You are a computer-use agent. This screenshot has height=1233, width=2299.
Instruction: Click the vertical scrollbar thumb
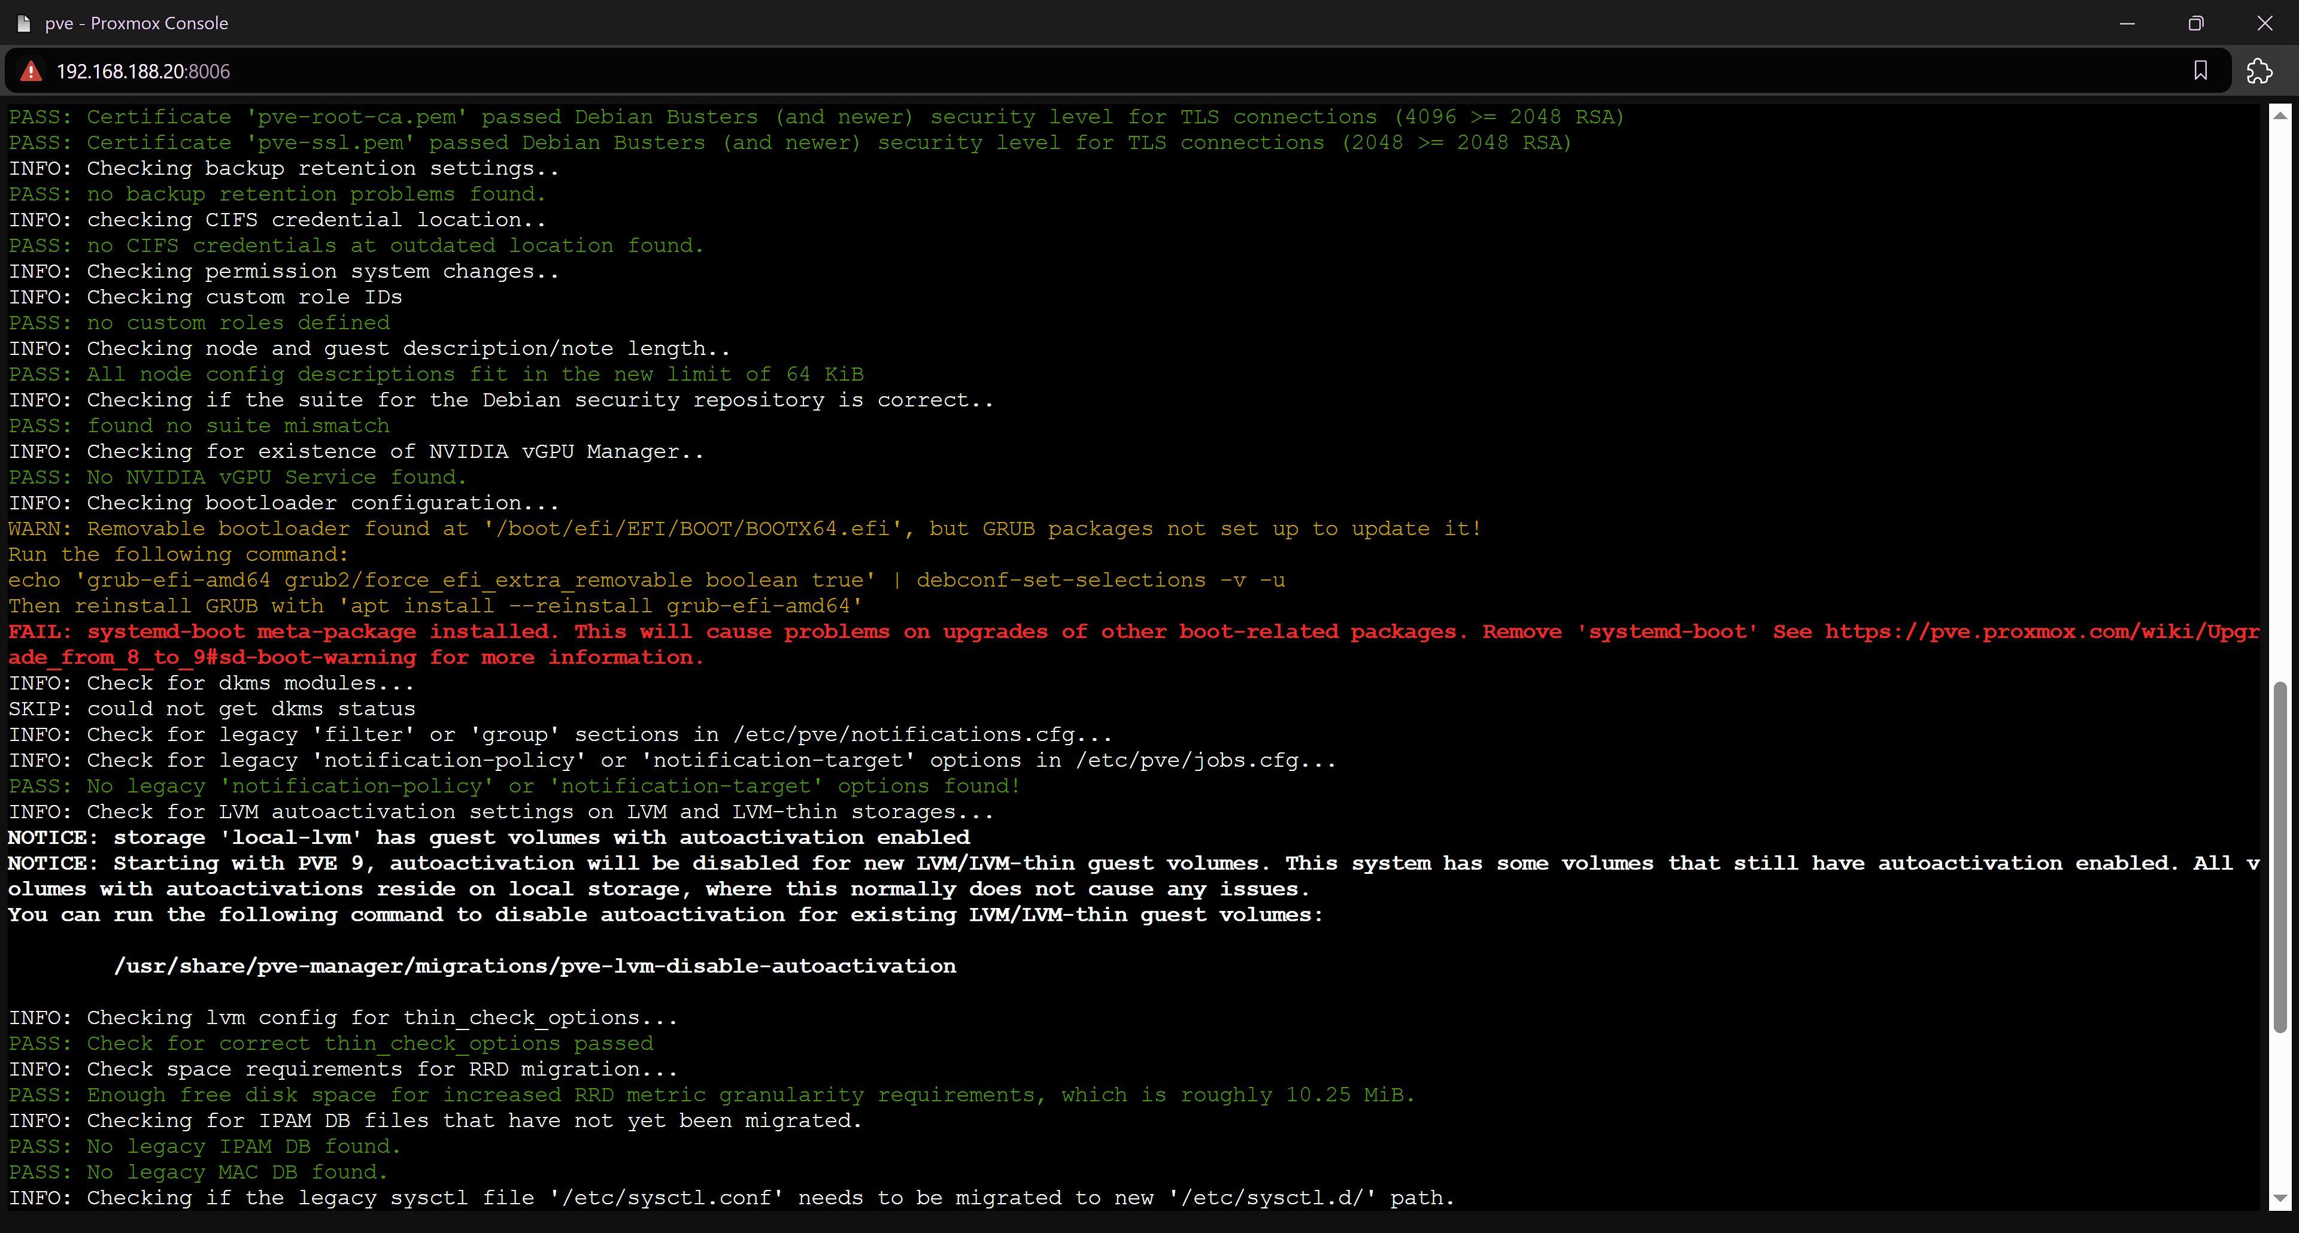click(2280, 857)
